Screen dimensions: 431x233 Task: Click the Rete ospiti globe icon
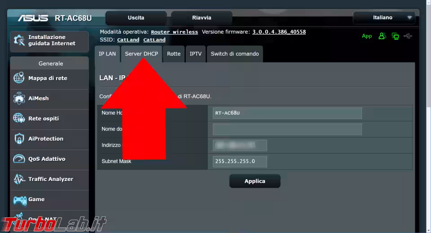point(19,118)
